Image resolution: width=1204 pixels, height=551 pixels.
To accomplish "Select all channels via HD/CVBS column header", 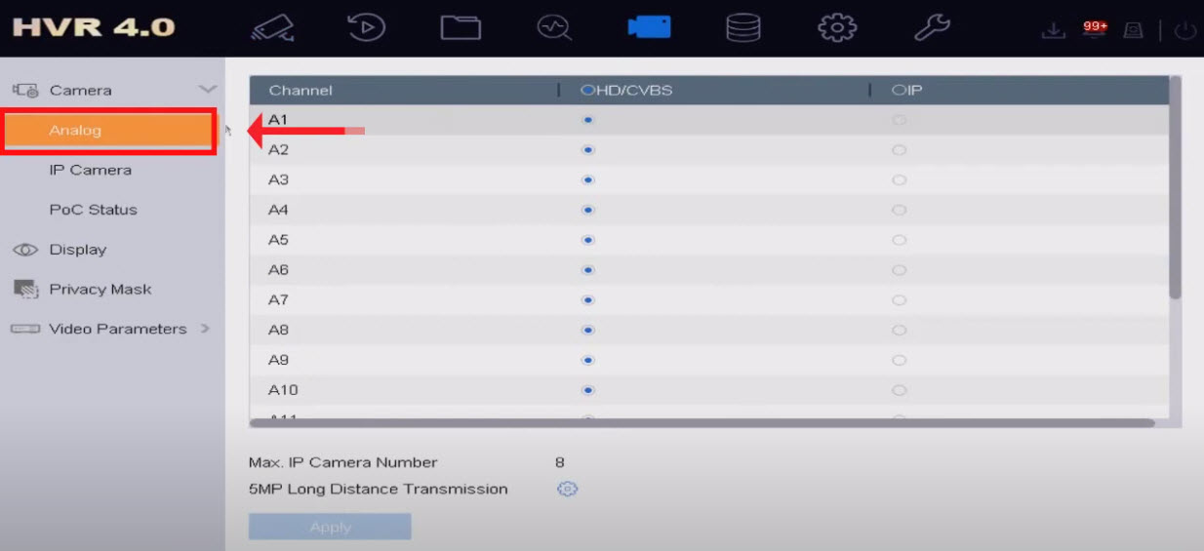I will [x=587, y=91].
